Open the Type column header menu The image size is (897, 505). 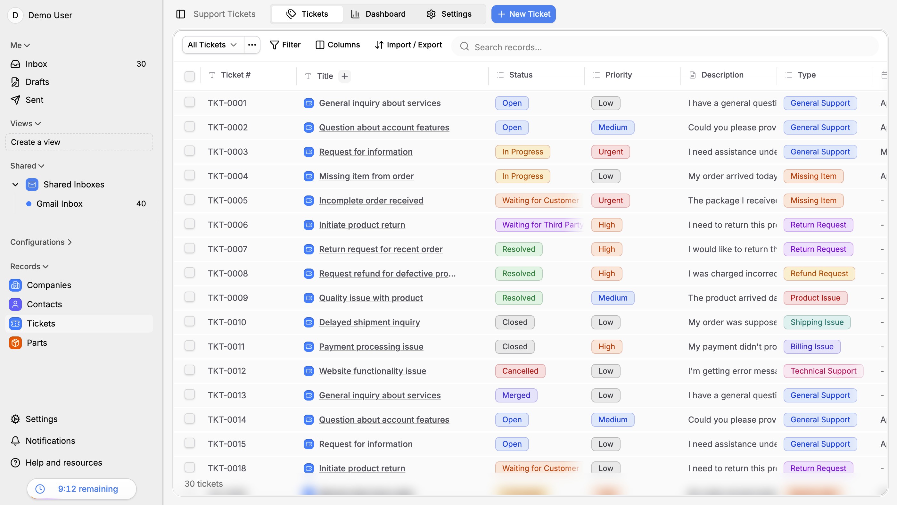(x=825, y=75)
